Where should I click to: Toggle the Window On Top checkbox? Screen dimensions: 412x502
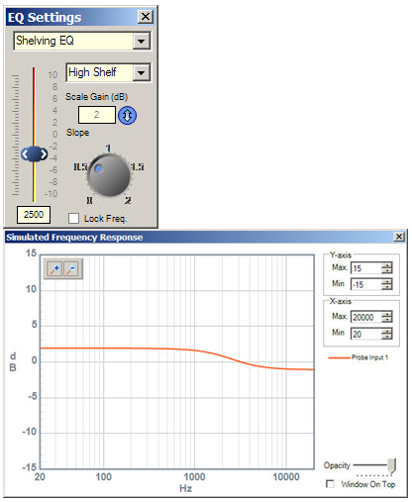pos(330,484)
